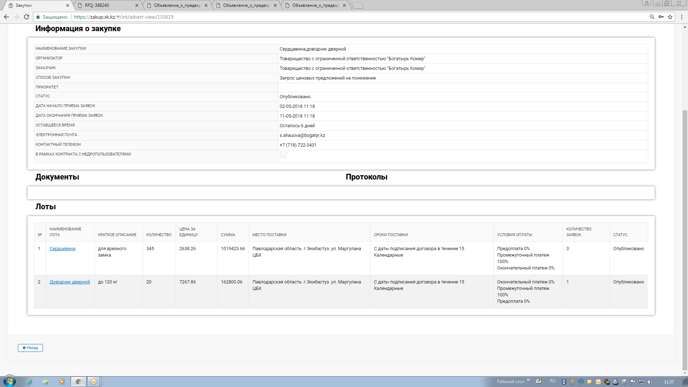Select the phone number +7 (718) 722-3431
Screen dimensions: 688x387
pos(298,145)
